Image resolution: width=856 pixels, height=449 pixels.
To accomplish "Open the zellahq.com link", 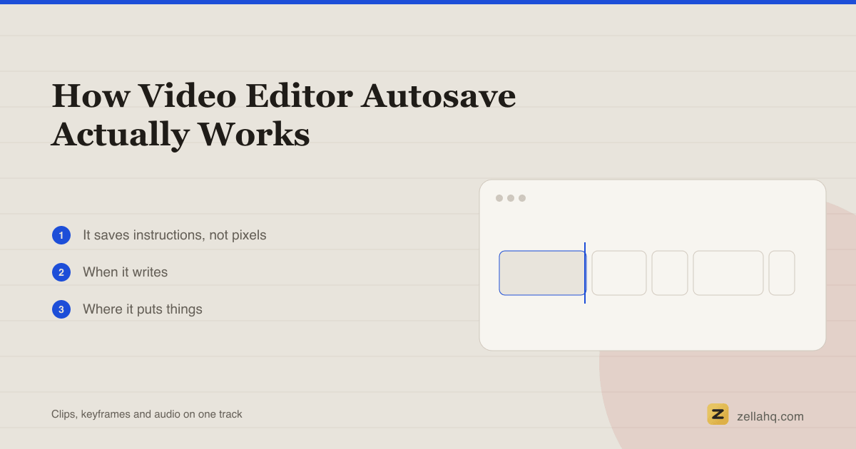I will (x=770, y=416).
